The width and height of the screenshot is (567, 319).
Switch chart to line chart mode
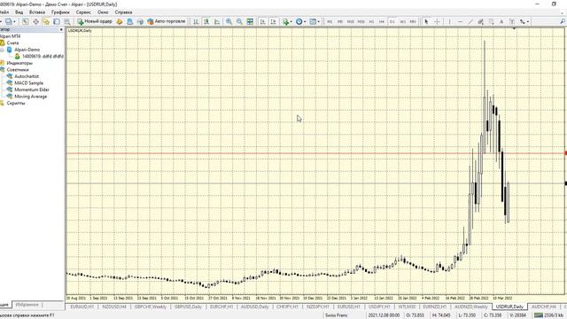217,21
